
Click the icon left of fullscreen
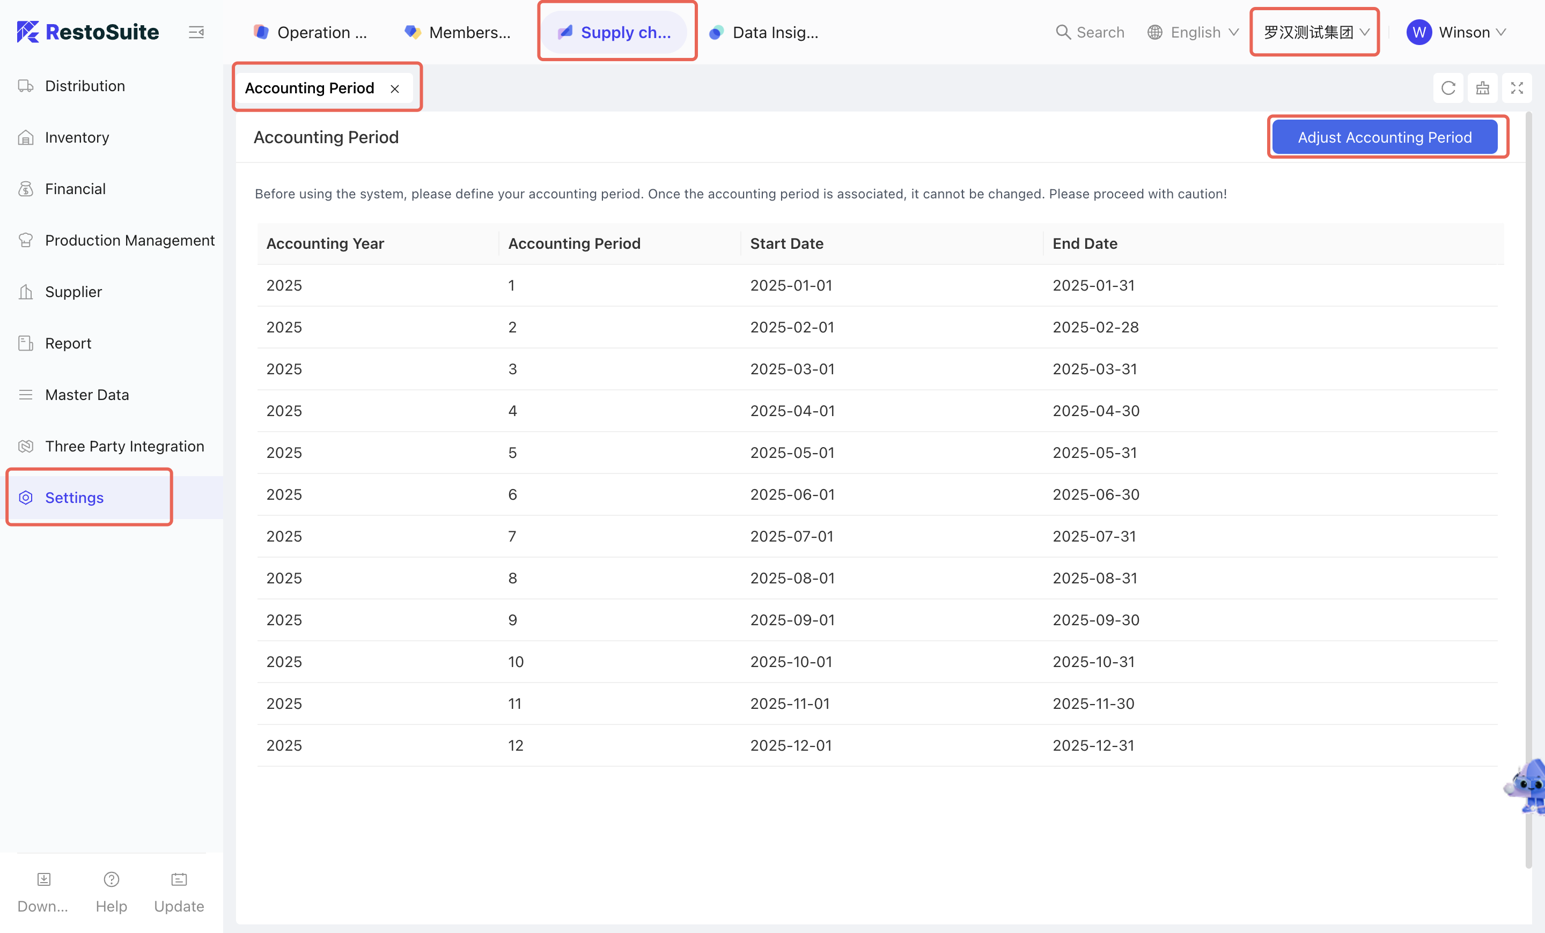pyautogui.click(x=1482, y=88)
